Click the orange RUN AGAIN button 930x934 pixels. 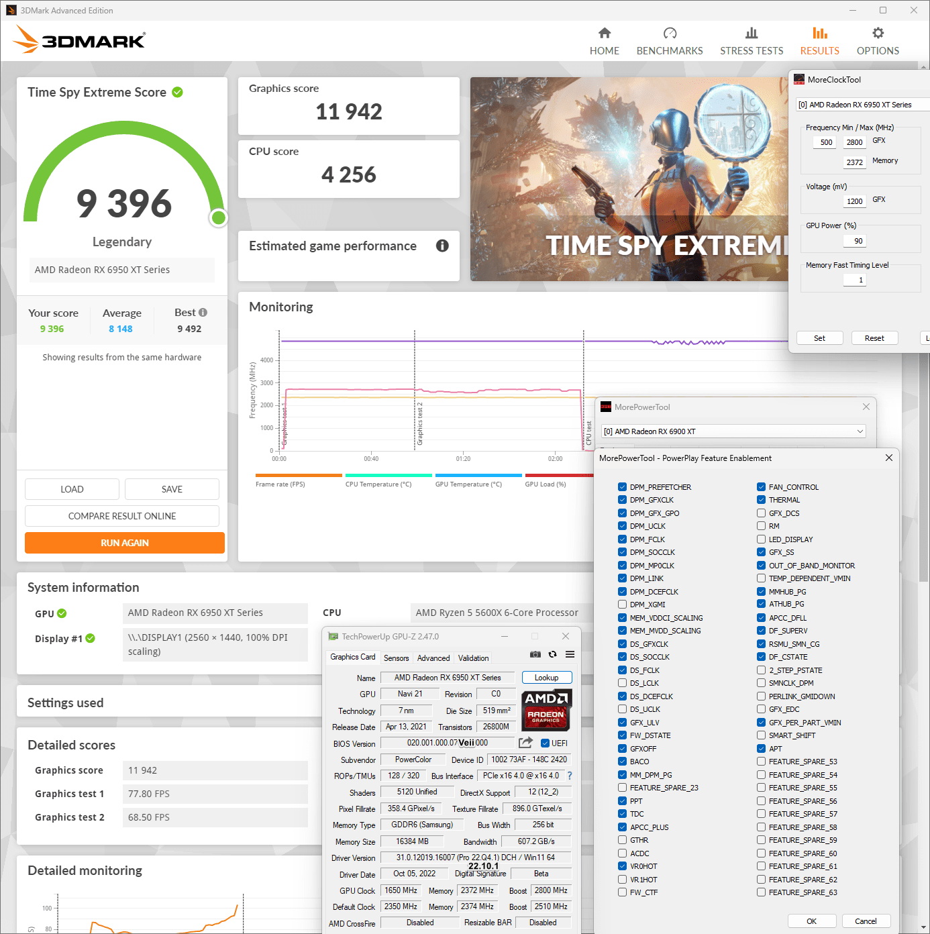pos(125,543)
